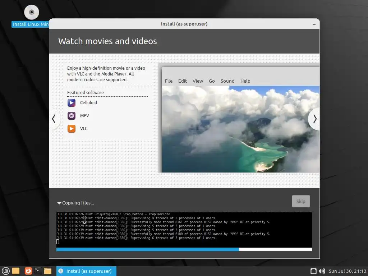Click the installation progress bar
The width and height of the screenshot is (368, 276).
[184, 249]
